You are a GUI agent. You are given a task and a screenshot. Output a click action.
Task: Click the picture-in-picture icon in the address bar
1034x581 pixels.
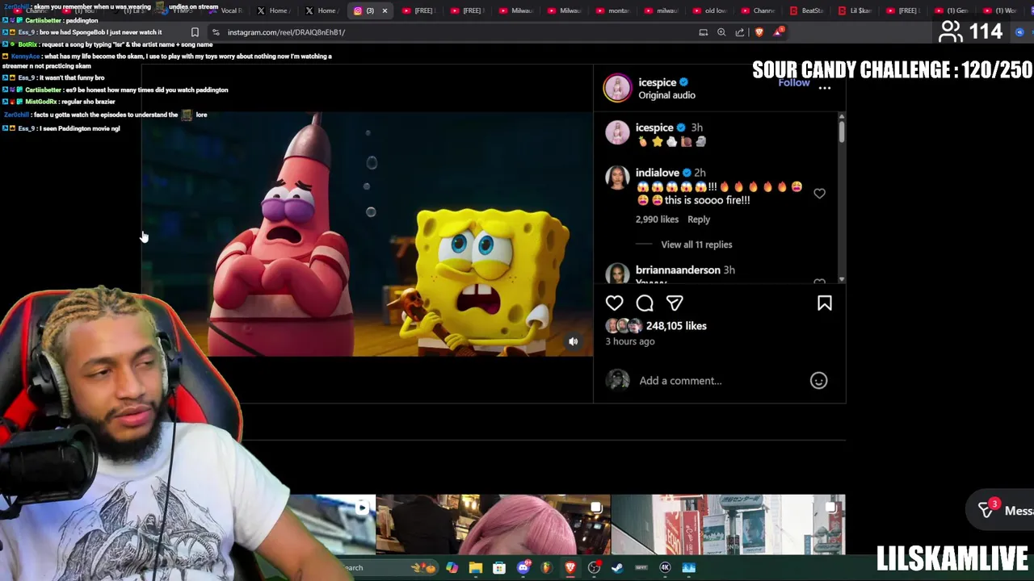click(x=703, y=32)
